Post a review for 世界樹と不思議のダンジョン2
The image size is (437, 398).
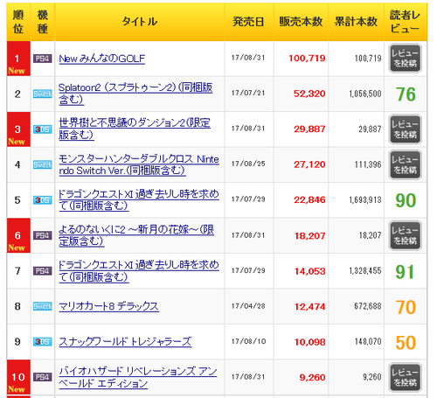point(406,129)
